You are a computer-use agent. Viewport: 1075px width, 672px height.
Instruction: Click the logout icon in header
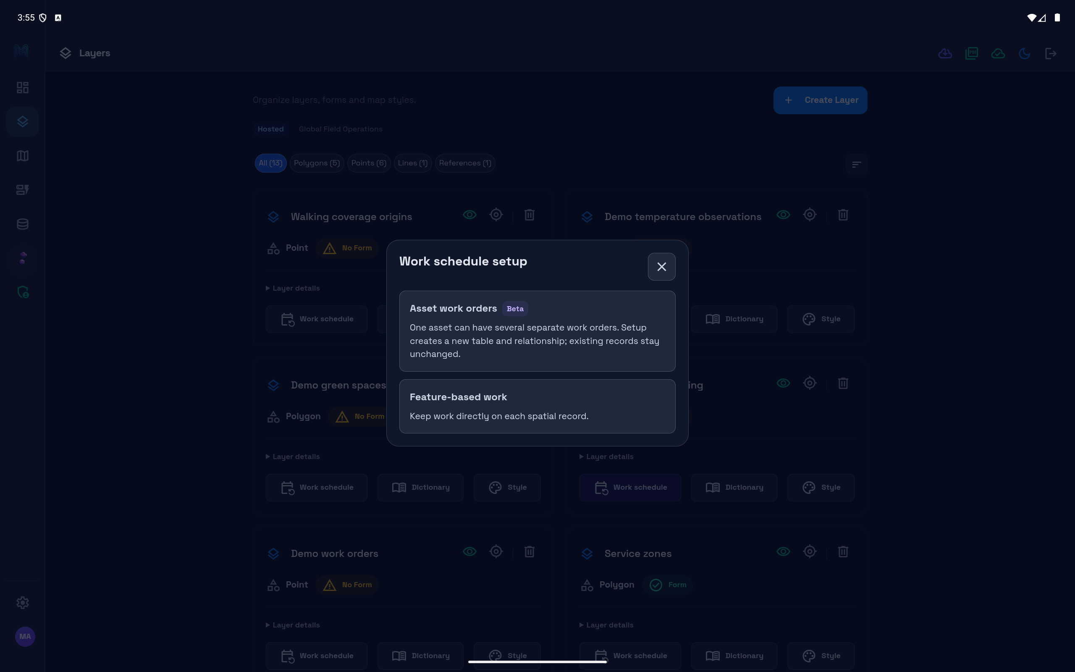point(1051,54)
